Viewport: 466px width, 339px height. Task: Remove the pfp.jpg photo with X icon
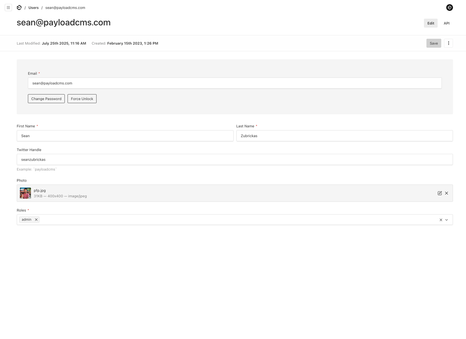(446, 193)
